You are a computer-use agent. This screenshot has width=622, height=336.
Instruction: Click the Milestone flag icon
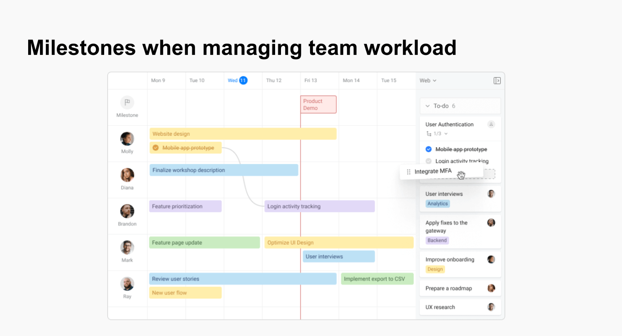pyautogui.click(x=127, y=102)
